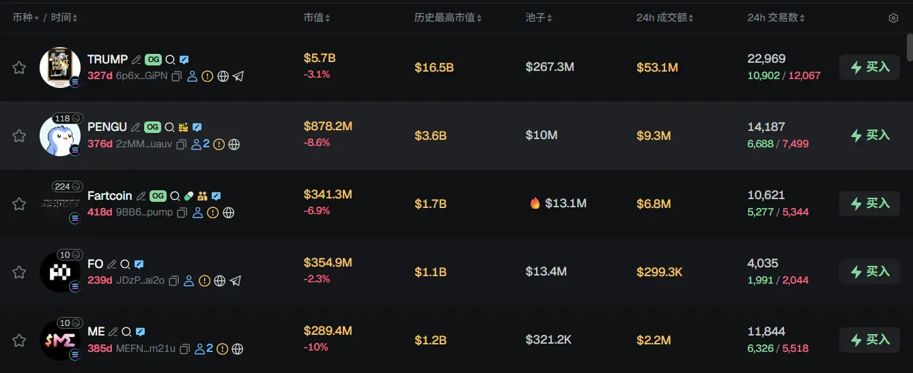This screenshot has height=373, width=913.
Task: Sort by 24h 成交额 column header
Action: (664, 18)
